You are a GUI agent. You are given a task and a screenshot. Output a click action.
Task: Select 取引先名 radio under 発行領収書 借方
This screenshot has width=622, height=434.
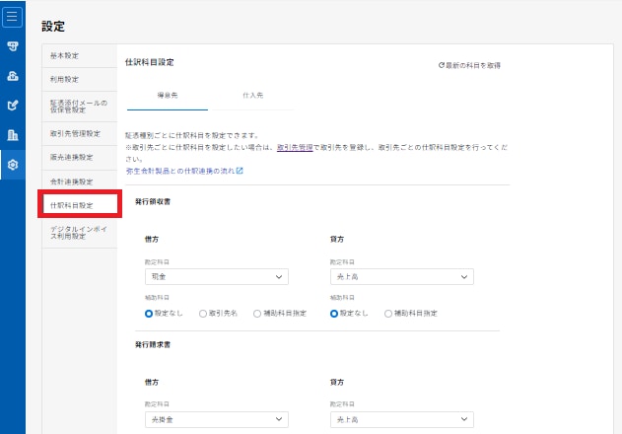(x=203, y=313)
